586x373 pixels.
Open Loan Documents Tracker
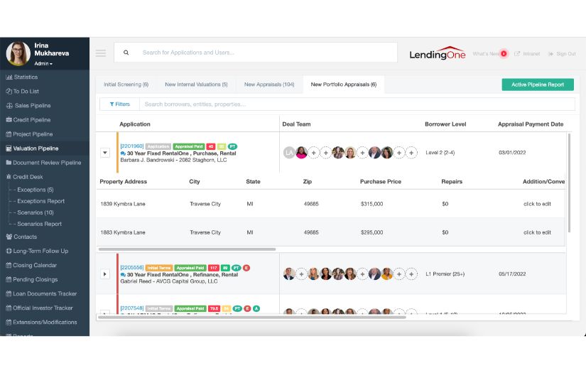pyautogui.click(x=41, y=293)
